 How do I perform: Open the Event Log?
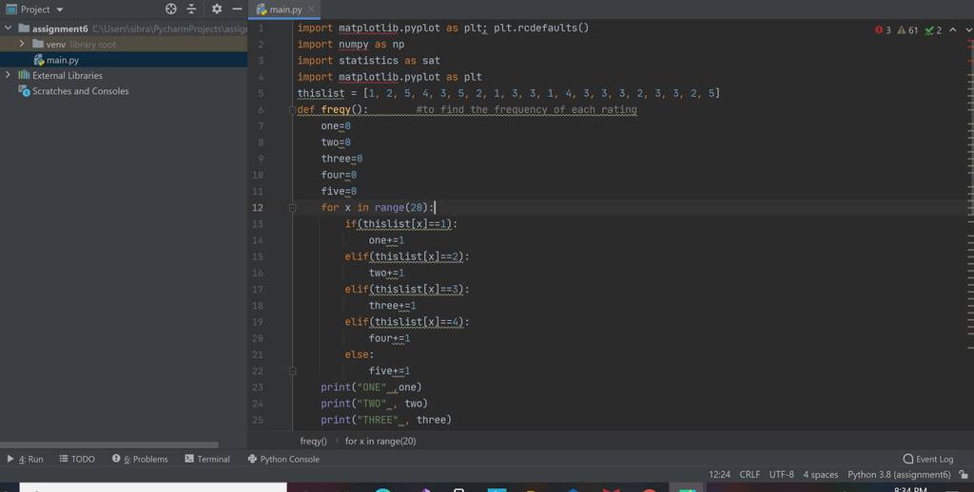pos(928,459)
